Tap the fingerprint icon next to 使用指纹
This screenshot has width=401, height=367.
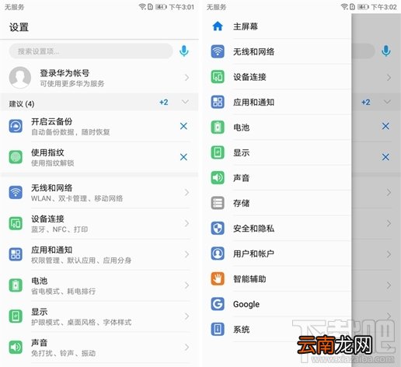pyautogui.click(x=16, y=157)
